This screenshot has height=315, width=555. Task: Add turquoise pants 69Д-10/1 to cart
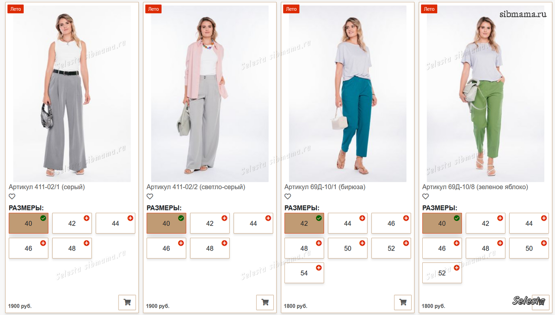(403, 303)
